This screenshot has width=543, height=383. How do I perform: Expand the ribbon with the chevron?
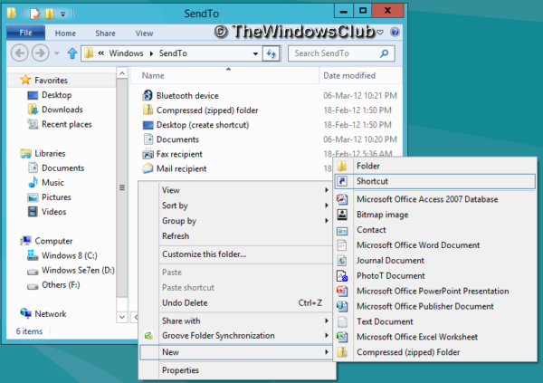[380, 33]
